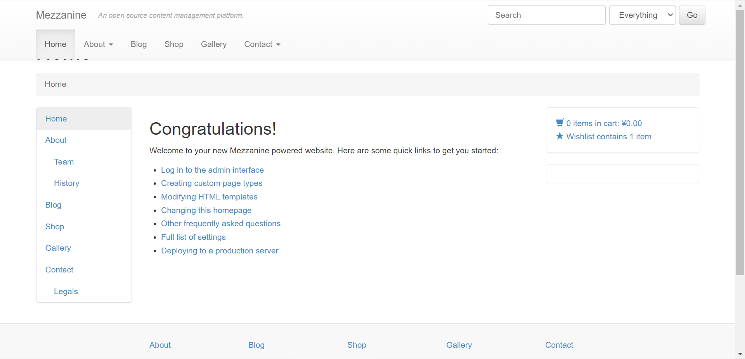745x359 pixels.
Task: Click the Home breadcrumb
Action: (55, 84)
